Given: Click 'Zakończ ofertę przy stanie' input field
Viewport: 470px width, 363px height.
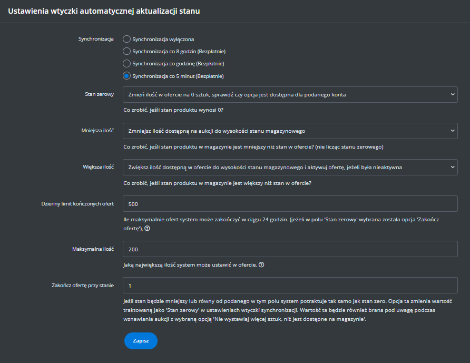Looking at the screenshot, I should pyautogui.click(x=290, y=286).
